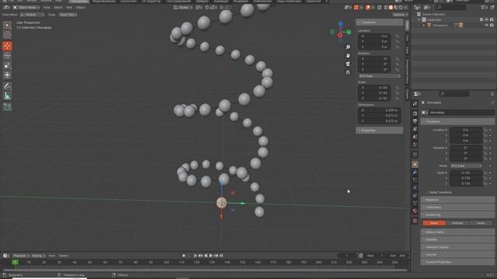Viewport: 497px width, 279px height.
Task: Toggle Location X lock in sidebar
Action: click(x=397, y=36)
